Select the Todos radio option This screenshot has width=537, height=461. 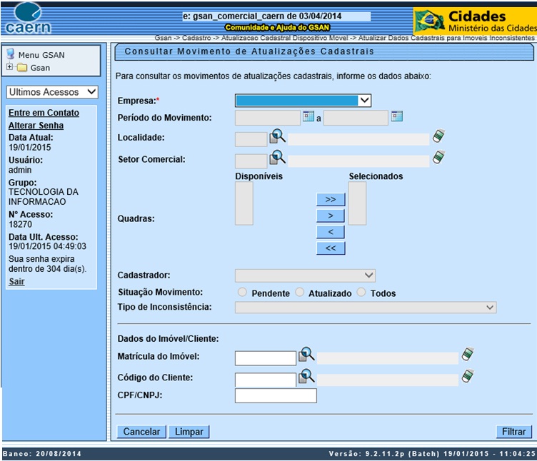[x=362, y=293]
